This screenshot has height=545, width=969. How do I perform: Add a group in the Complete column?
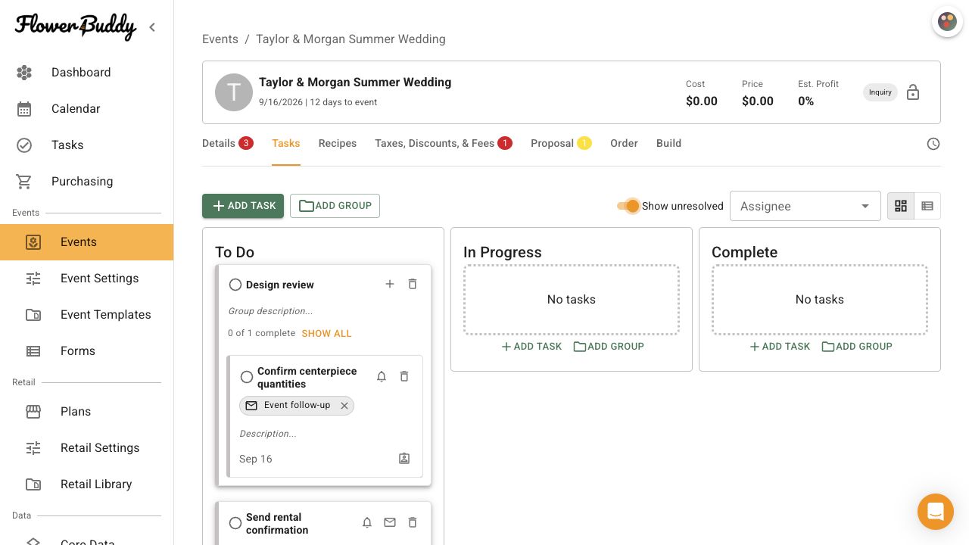[x=857, y=347]
